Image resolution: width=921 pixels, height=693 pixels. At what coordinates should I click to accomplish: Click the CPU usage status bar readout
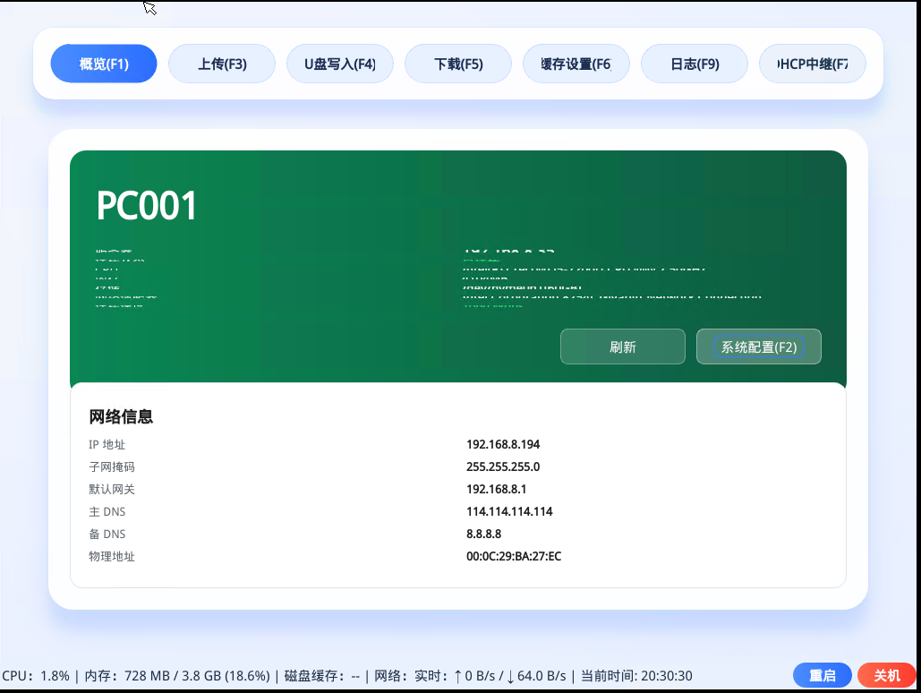point(36,676)
